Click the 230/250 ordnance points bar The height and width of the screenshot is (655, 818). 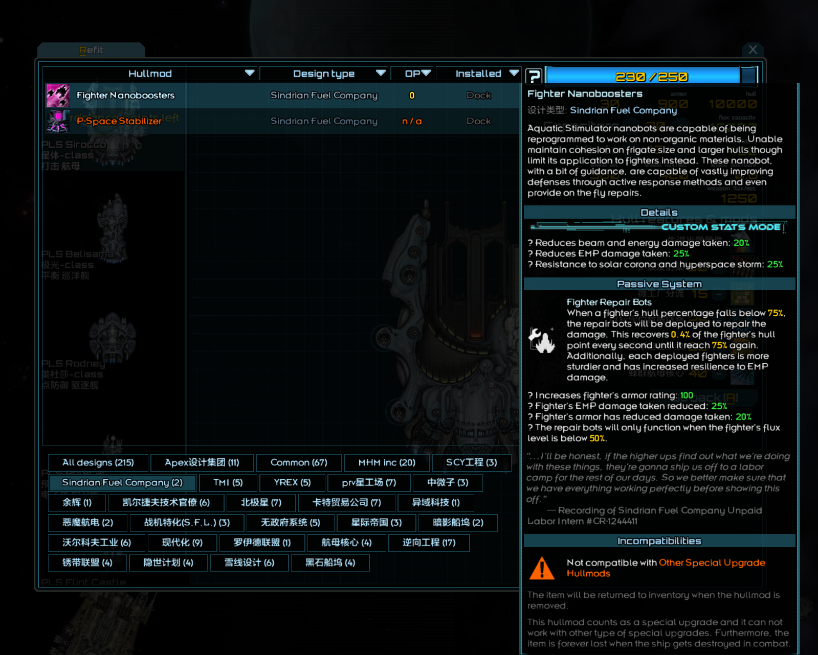643,76
